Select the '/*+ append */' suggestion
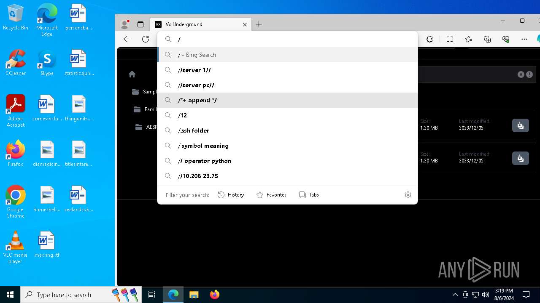The height and width of the screenshot is (303, 540). click(x=287, y=100)
